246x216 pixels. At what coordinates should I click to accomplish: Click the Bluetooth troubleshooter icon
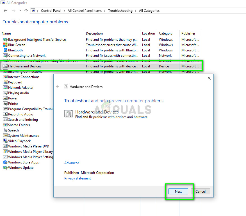point(5,50)
